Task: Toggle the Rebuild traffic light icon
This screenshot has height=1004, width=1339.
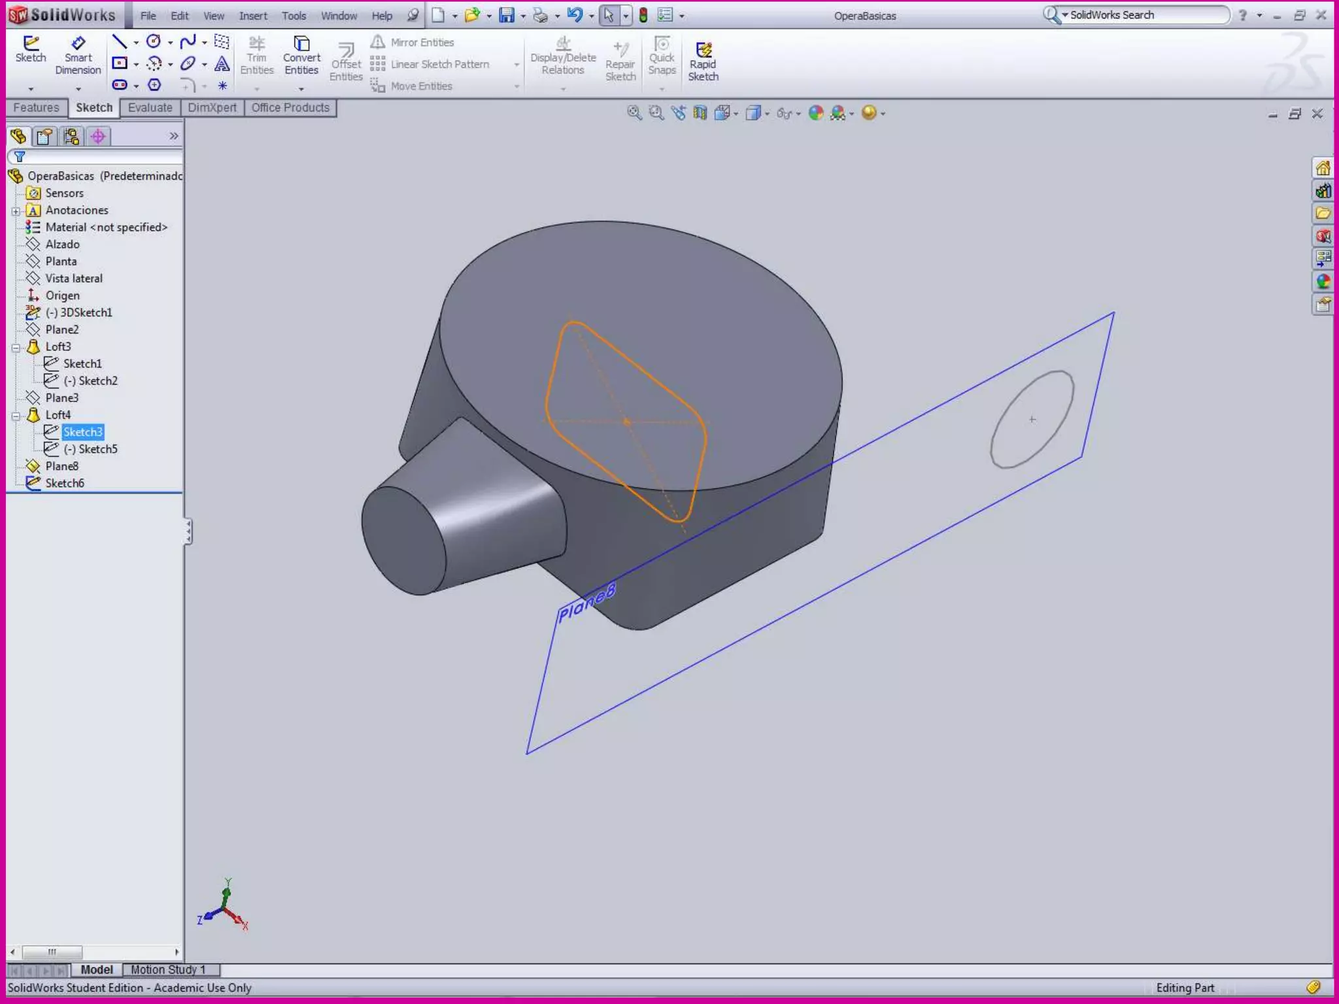Action: [643, 16]
